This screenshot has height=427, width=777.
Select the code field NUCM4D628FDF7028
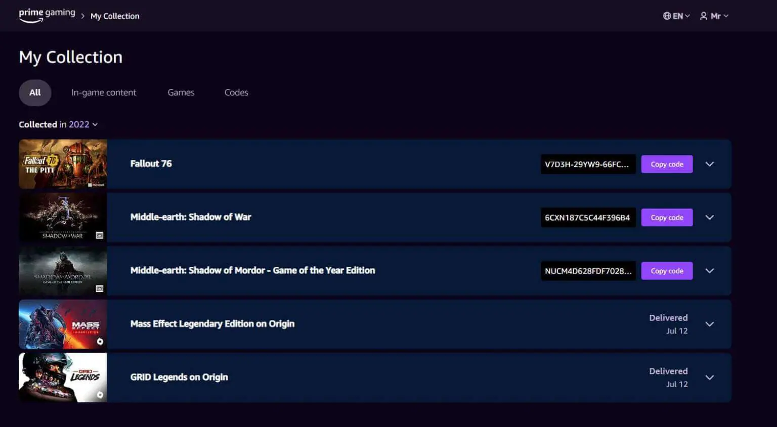coord(588,271)
